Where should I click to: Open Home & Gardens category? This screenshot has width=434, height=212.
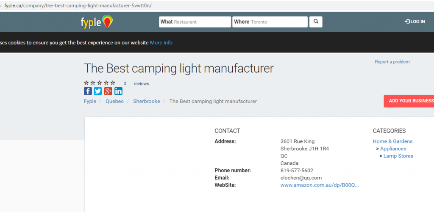point(392,141)
